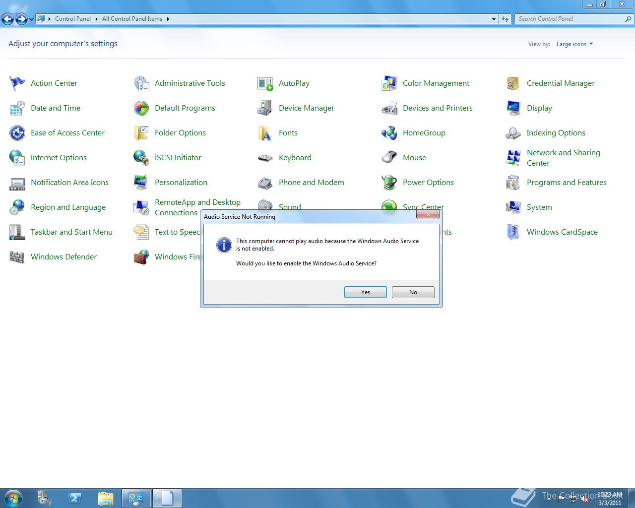Open Folder Options icon
This screenshot has height=508, width=635.
[x=141, y=133]
